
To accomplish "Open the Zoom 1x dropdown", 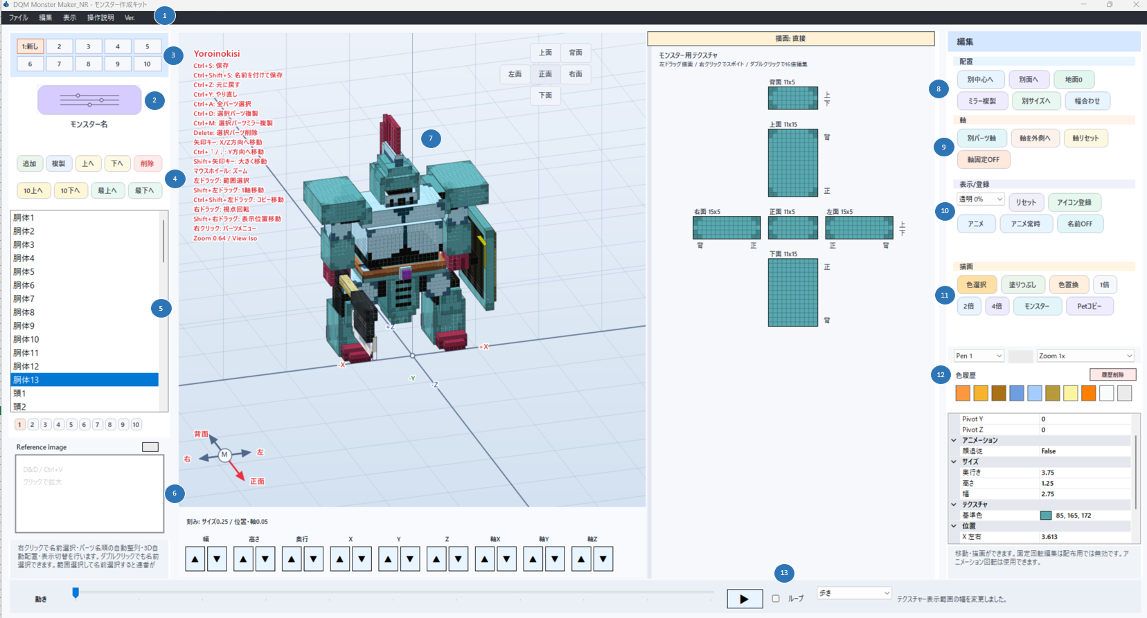I will tap(1085, 356).
